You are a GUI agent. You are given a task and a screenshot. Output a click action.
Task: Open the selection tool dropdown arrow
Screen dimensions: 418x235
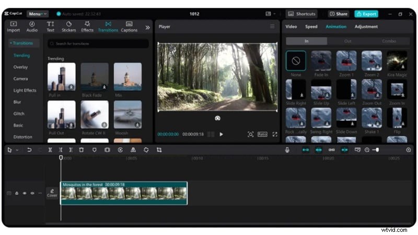[x=17, y=150]
